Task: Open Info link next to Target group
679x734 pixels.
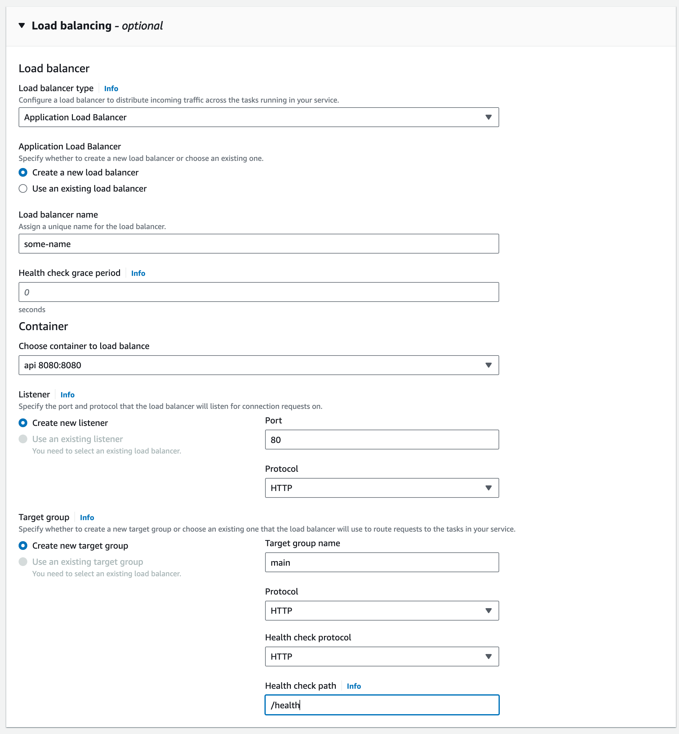Action: (87, 517)
